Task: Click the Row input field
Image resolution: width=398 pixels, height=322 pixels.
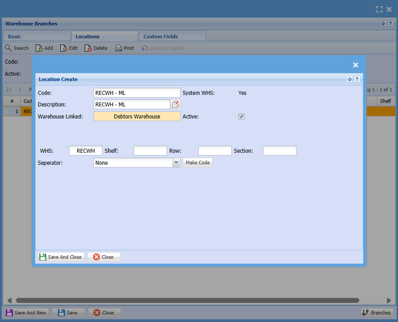Action: point(215,151)
